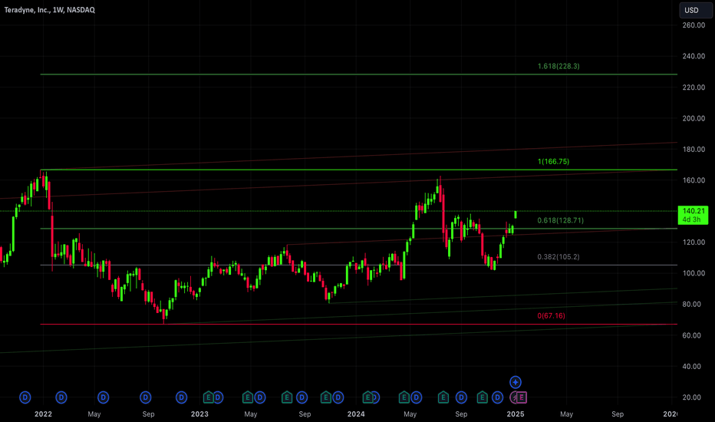Viewport: 715px width, 422px height.
Task: Click the Teradyne, Inc., 1W, NASDAQ chart title
Action: point(50,9)
